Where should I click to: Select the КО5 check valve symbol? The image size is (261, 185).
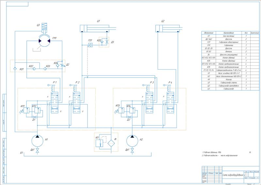[x=102, y=42]
